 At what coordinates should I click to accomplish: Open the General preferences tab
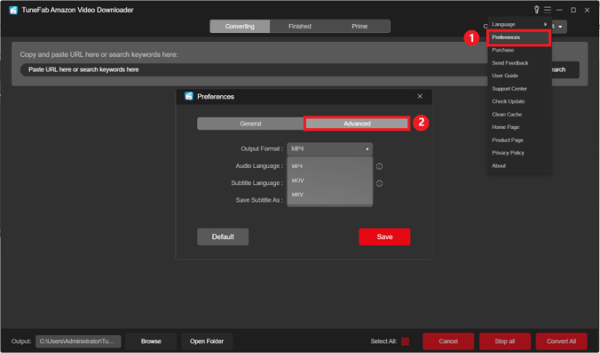(250, 124)
